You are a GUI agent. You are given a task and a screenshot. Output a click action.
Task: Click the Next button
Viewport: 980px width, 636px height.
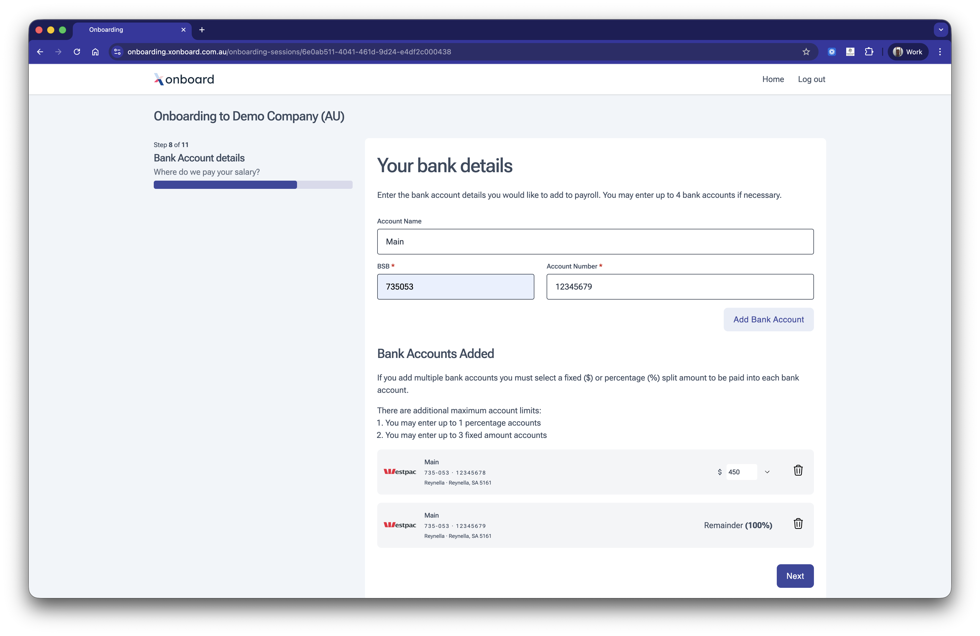[794, 576]
